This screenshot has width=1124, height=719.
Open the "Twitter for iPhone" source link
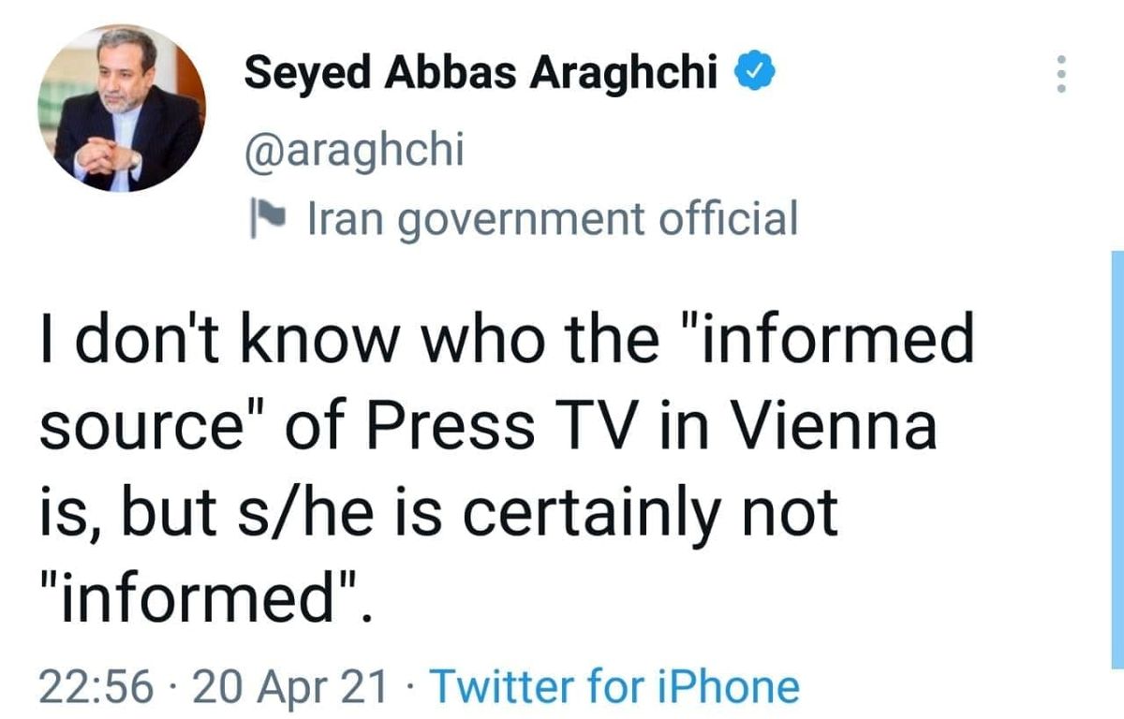coord(614,686)
